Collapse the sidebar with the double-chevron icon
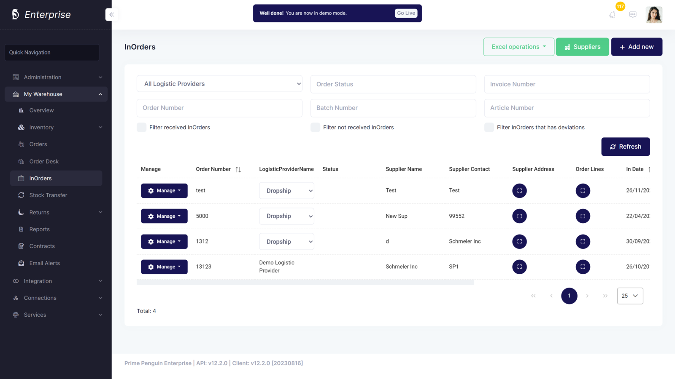675x379 pixels. [111, 15]
